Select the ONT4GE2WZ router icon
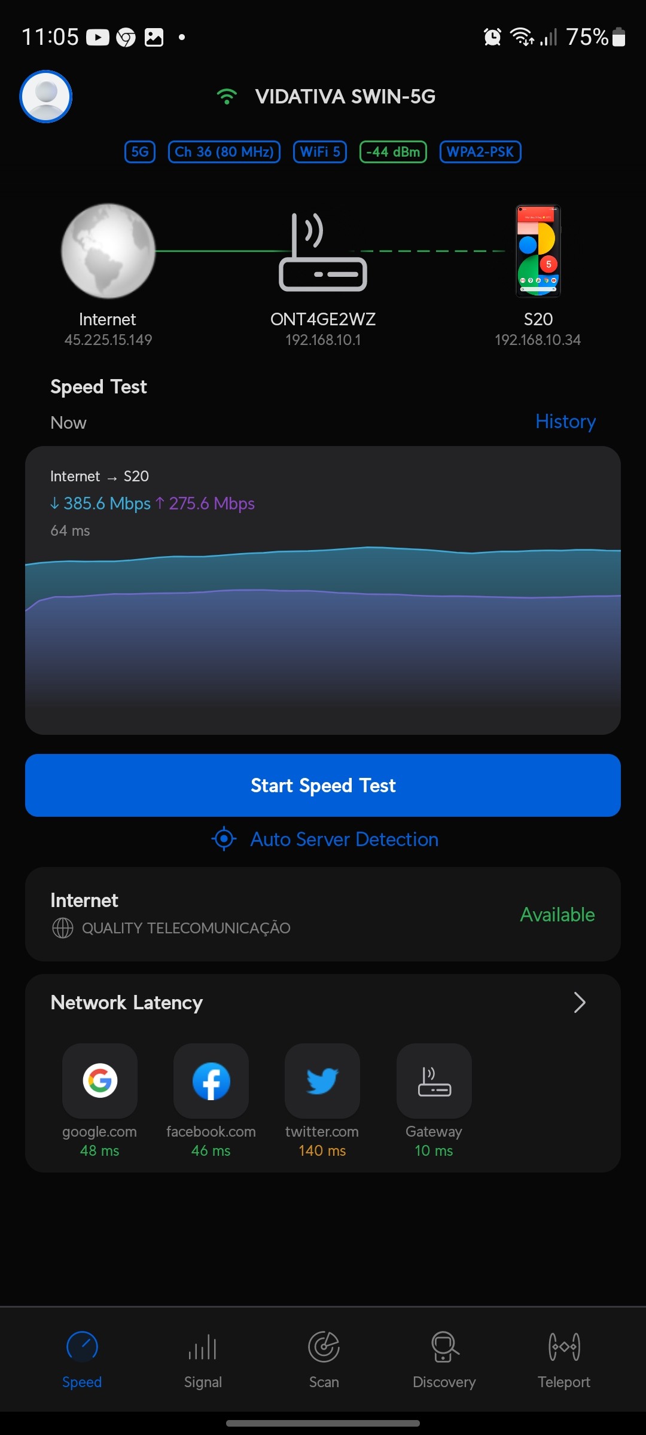646x1435 pixels. [x=323, y=252]
